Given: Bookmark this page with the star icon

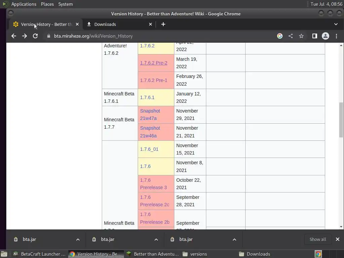Looking at the screenshot, I should tap(301, 36).
